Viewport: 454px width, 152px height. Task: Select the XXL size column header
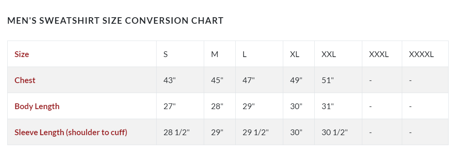click(329, 54)
